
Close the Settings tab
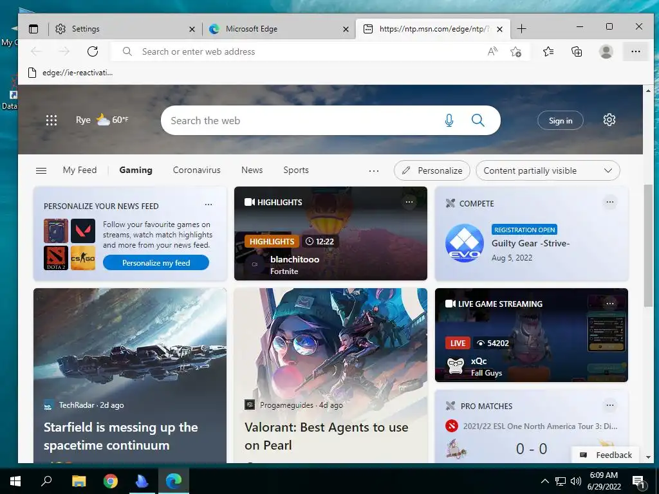click(x=192, y=29)
